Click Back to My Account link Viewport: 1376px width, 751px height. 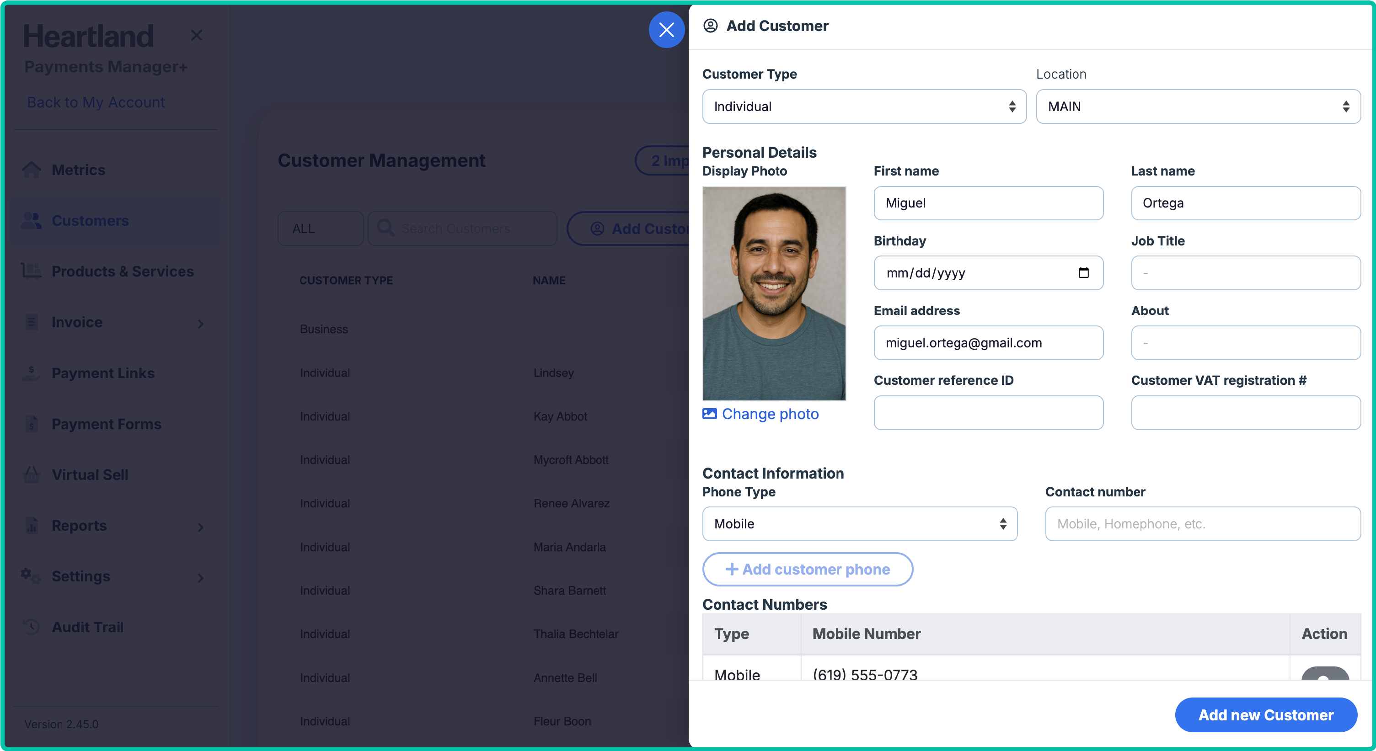point(96,102)
